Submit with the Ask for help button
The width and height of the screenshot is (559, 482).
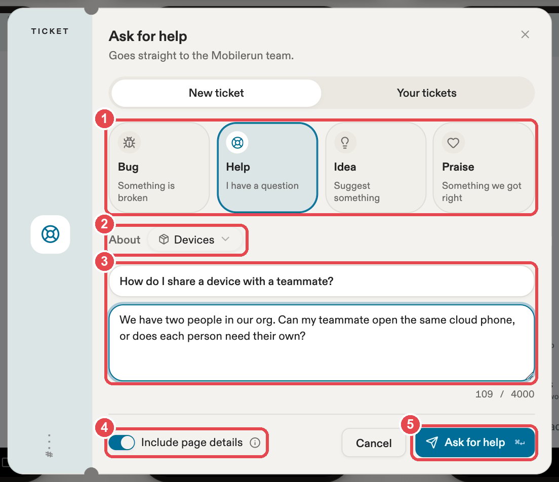tap(475, 443)
